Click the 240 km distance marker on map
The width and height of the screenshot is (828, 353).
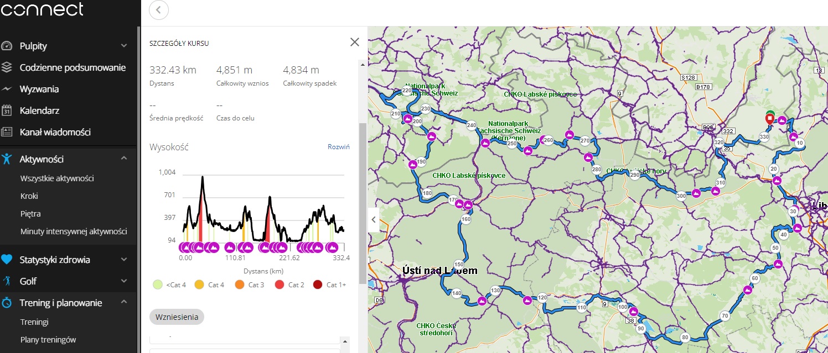[x=471, y=125]
